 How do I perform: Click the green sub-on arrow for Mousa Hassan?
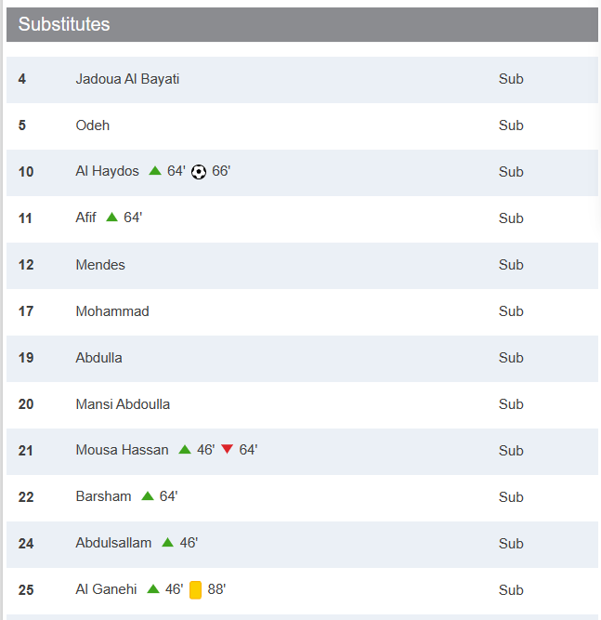click(185, 450)
